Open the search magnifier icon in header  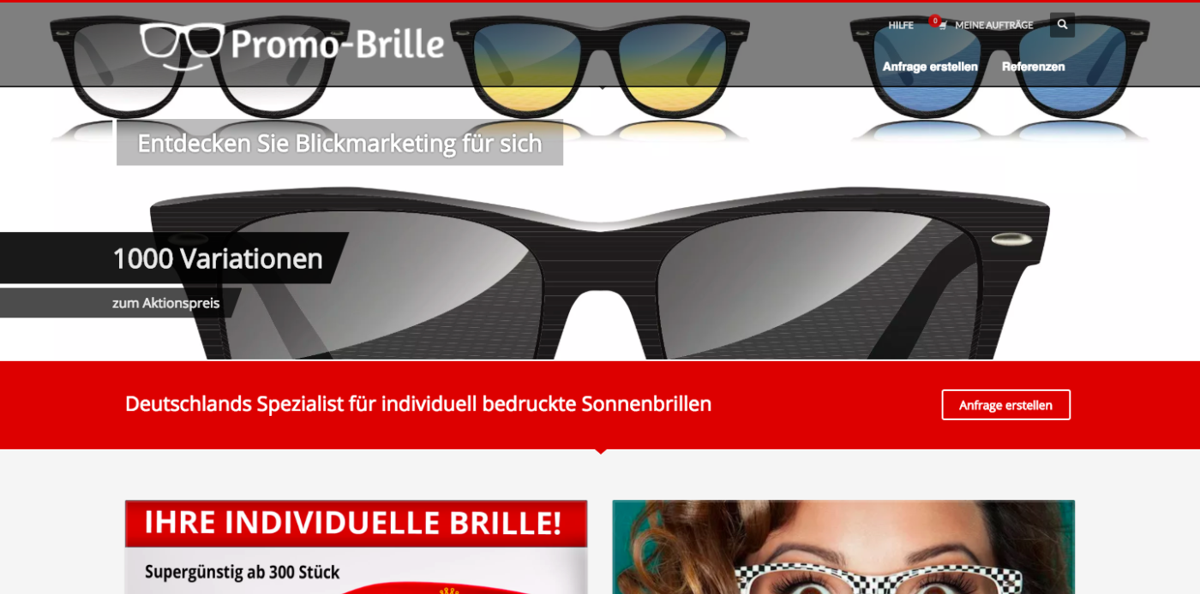coord(1062,25)
